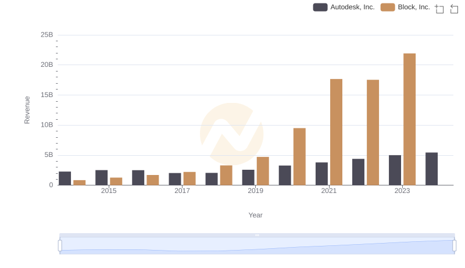
Task: Click the 25B y-axis label
Action: 47,35
